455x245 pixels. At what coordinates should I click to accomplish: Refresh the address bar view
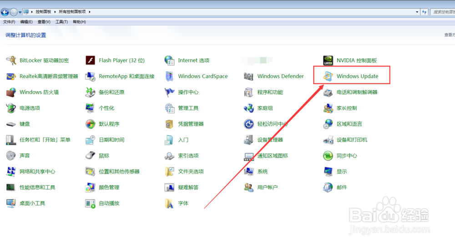click(425, 12)
